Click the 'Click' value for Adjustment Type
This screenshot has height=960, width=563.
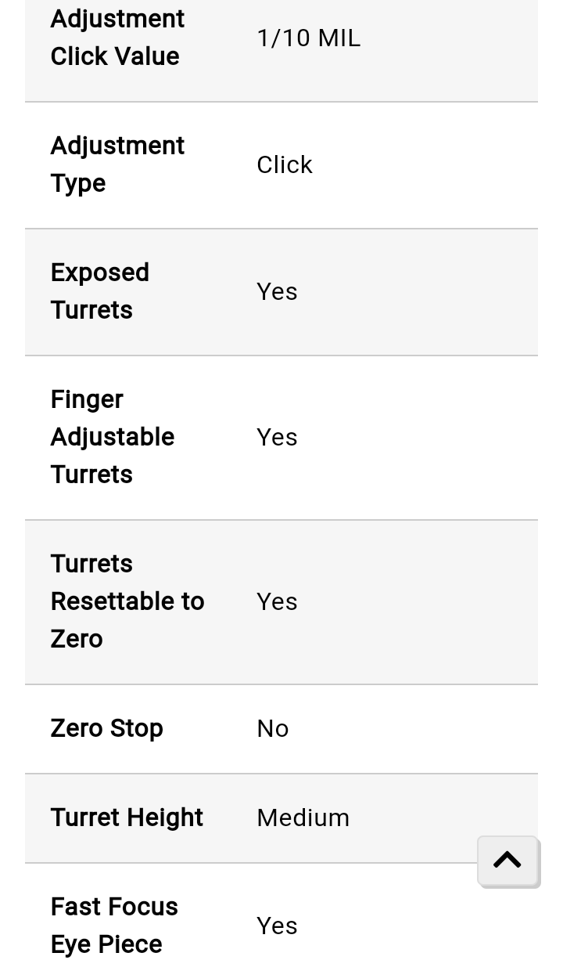coord(285,164)
